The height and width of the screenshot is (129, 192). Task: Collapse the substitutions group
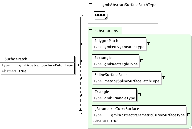pos(90,31)
